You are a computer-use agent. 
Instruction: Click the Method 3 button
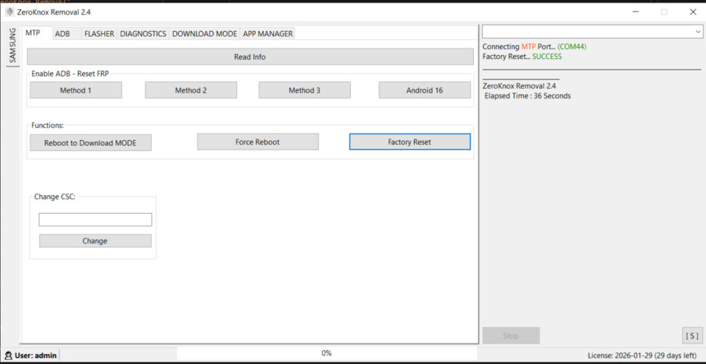tap(304, 90)
